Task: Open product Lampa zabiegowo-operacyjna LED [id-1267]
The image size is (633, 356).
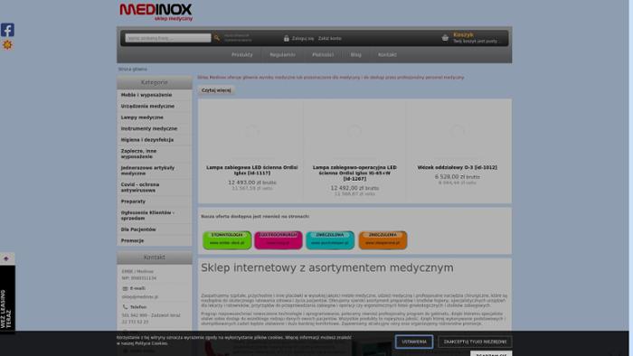Action: tap(354, 173)
